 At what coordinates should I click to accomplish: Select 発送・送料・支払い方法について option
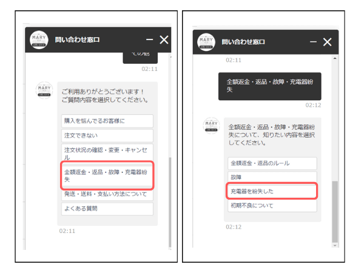pyautogui.click(x=107, y=195)
